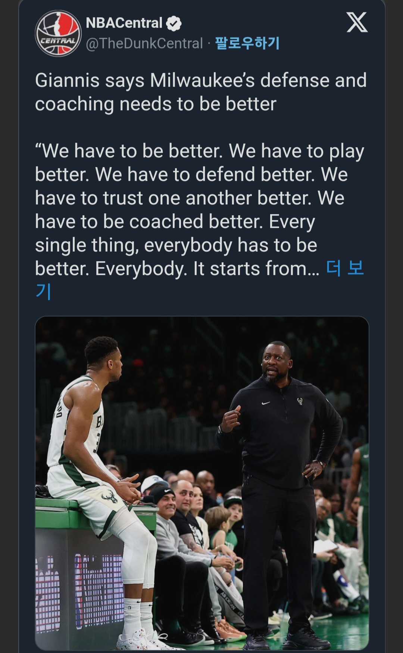Tap the 팔로우하기 follow link

tap(247, 43)
